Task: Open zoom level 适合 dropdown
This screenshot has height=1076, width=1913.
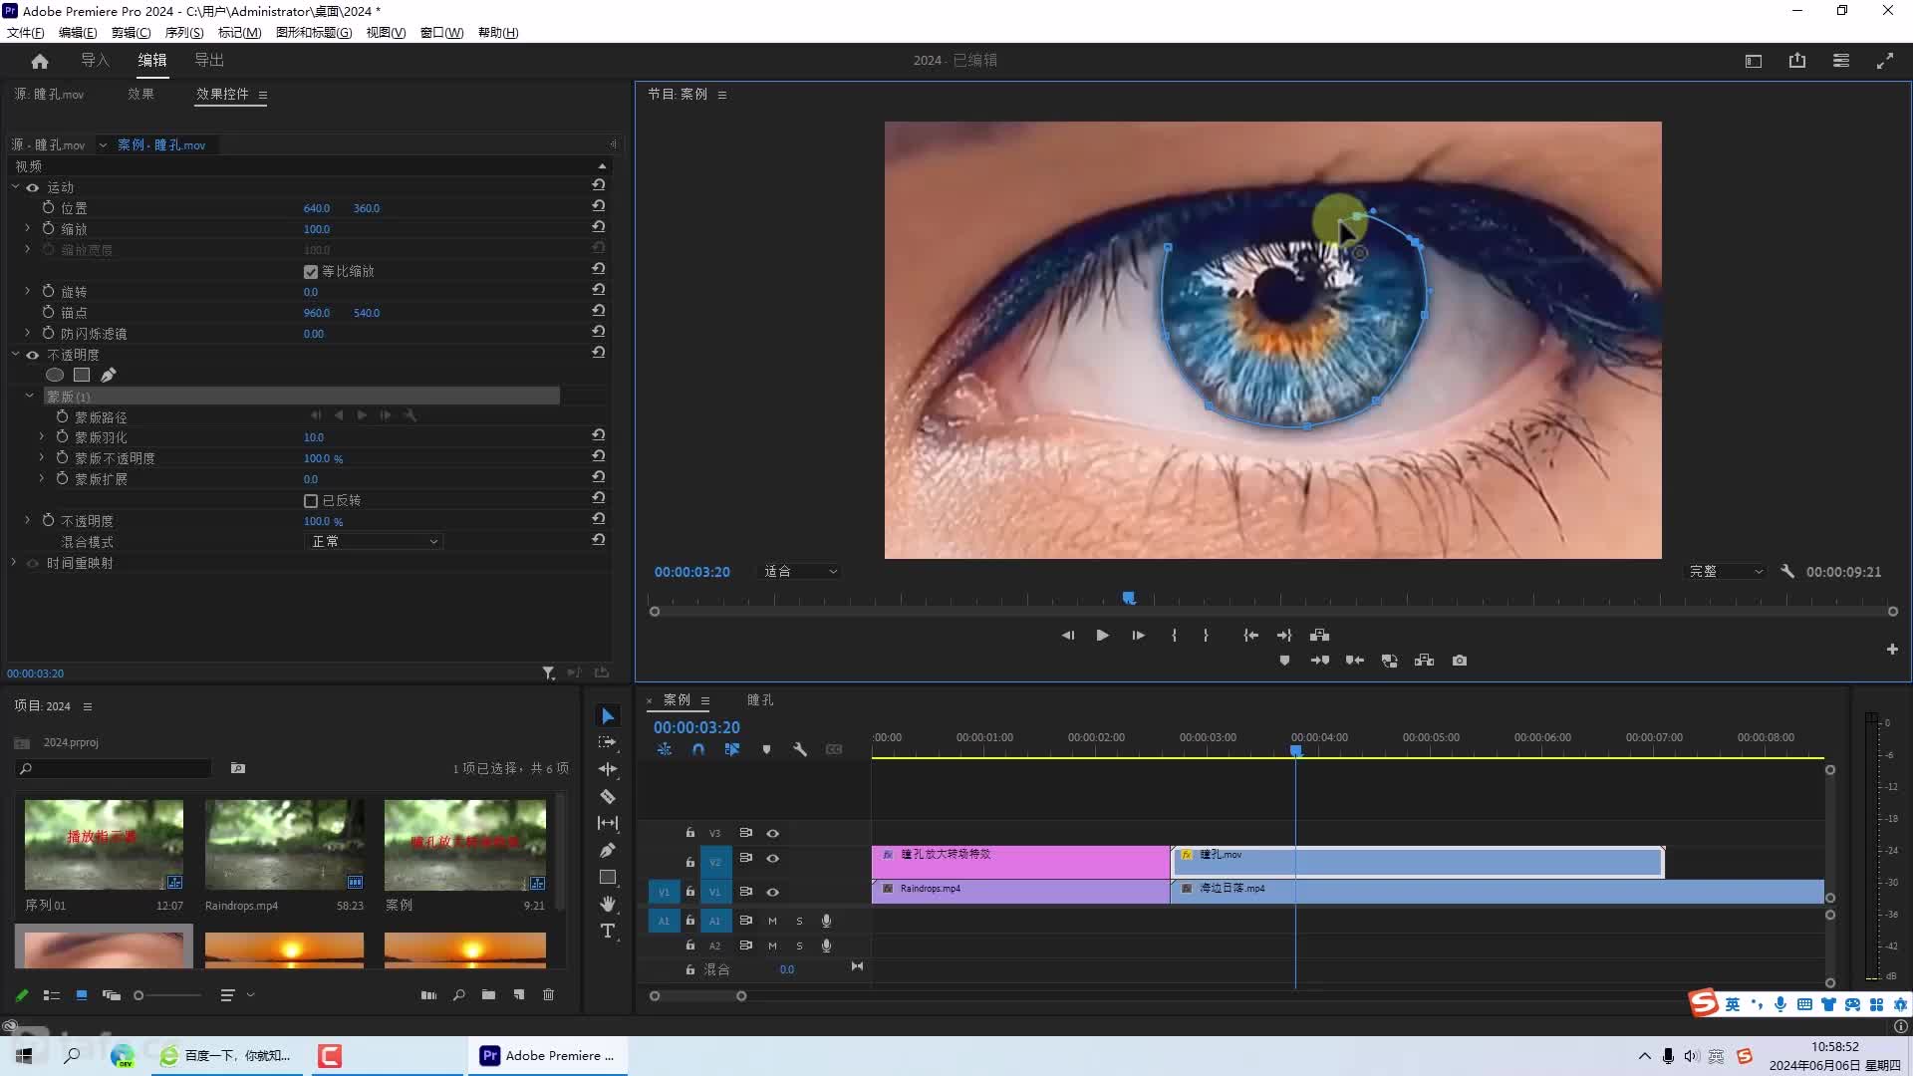Action: [801, 572]
